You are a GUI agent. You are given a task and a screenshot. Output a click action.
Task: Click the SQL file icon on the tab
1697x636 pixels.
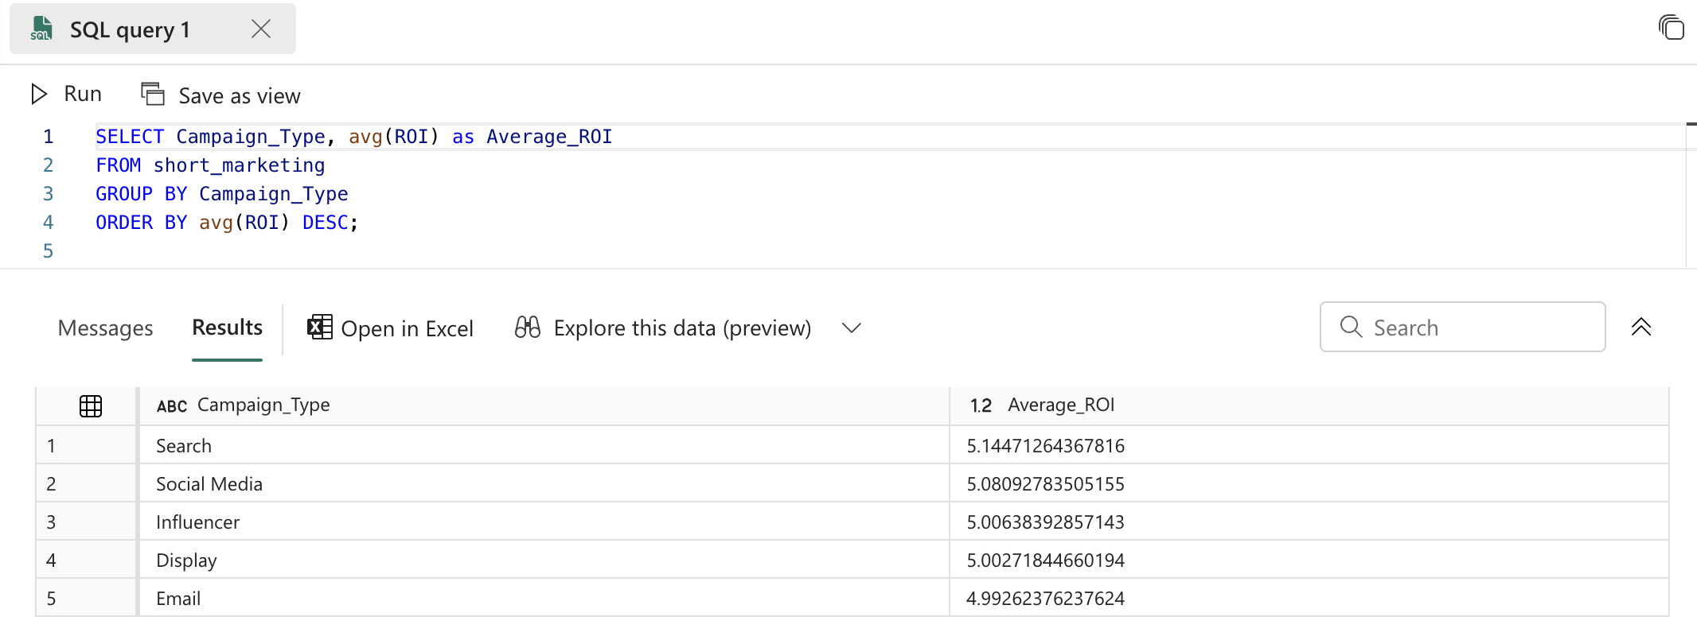coord(41,29)
